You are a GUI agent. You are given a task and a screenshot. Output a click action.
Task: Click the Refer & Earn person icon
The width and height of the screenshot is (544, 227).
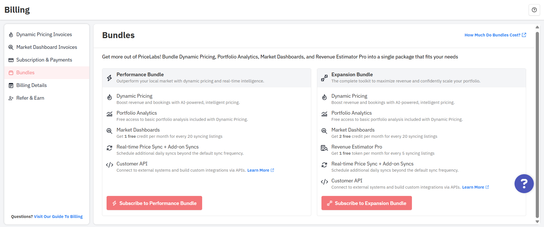11,98
